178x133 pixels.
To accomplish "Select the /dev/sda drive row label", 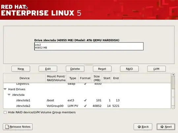I will (x=18, y=95).
